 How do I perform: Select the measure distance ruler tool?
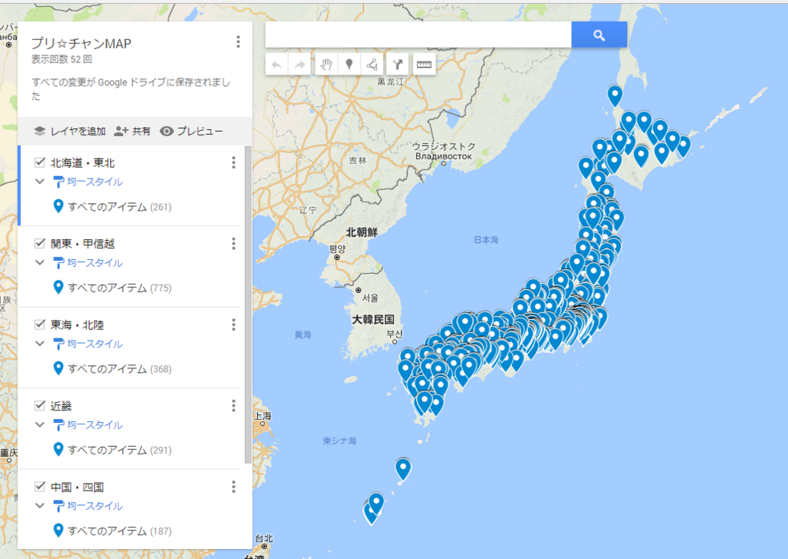point(424,65)
